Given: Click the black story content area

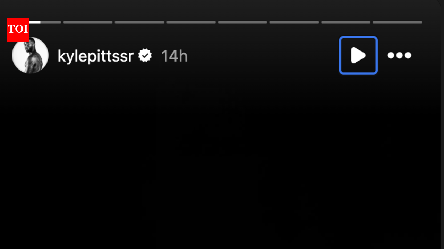Looking at the screenshot, I should pos(222,163).
